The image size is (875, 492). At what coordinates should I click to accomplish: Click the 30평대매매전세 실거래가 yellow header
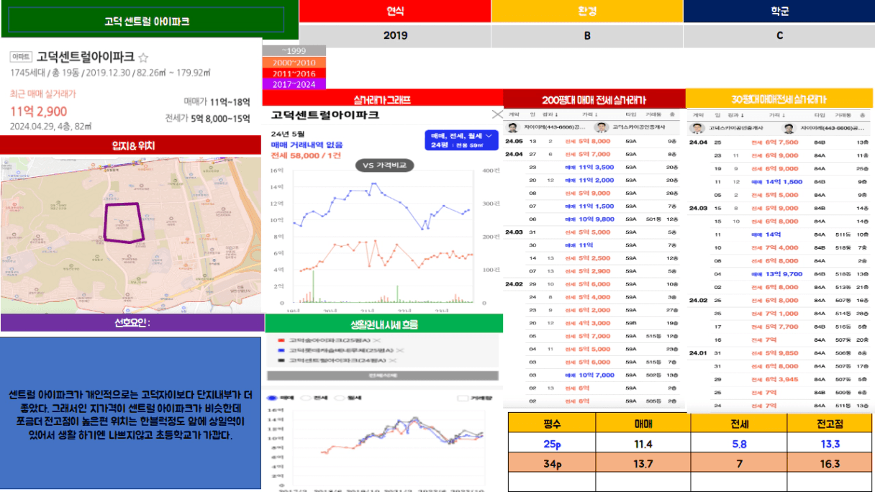point(780,99)
